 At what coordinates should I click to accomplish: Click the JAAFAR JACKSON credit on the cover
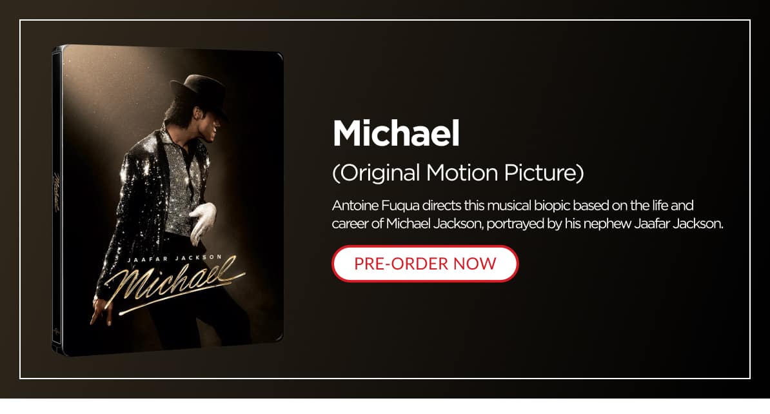pos(175,259)
